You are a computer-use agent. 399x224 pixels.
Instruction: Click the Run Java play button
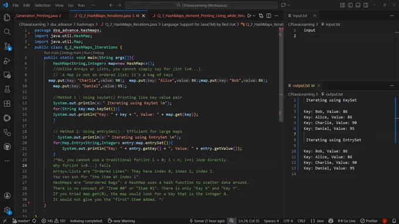pos(249,16)
